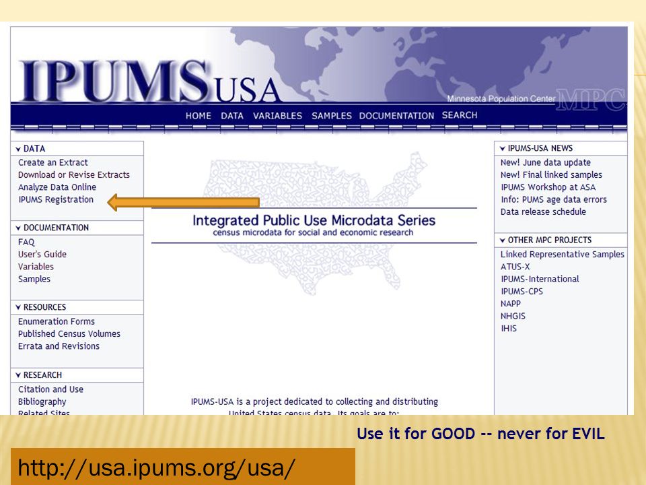Click SEARCH in the top navigation bar
This screenshot has height=485, width=646.
click(x=460, y=115)
